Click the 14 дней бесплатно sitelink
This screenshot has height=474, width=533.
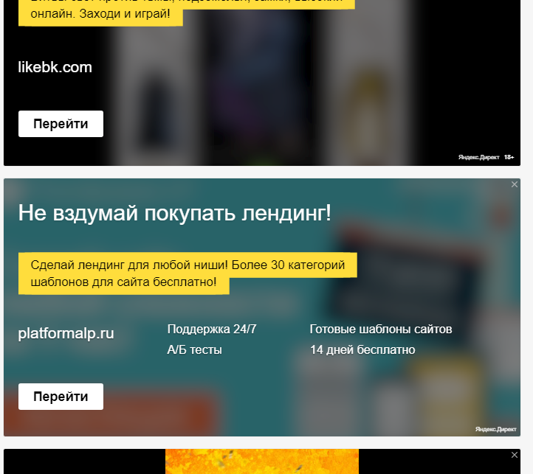[362, 349]
